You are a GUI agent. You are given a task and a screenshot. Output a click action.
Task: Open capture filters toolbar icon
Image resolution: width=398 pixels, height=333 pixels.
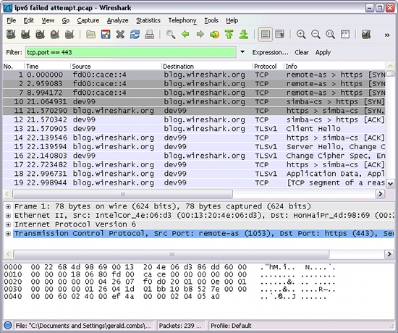pos(366,34)
